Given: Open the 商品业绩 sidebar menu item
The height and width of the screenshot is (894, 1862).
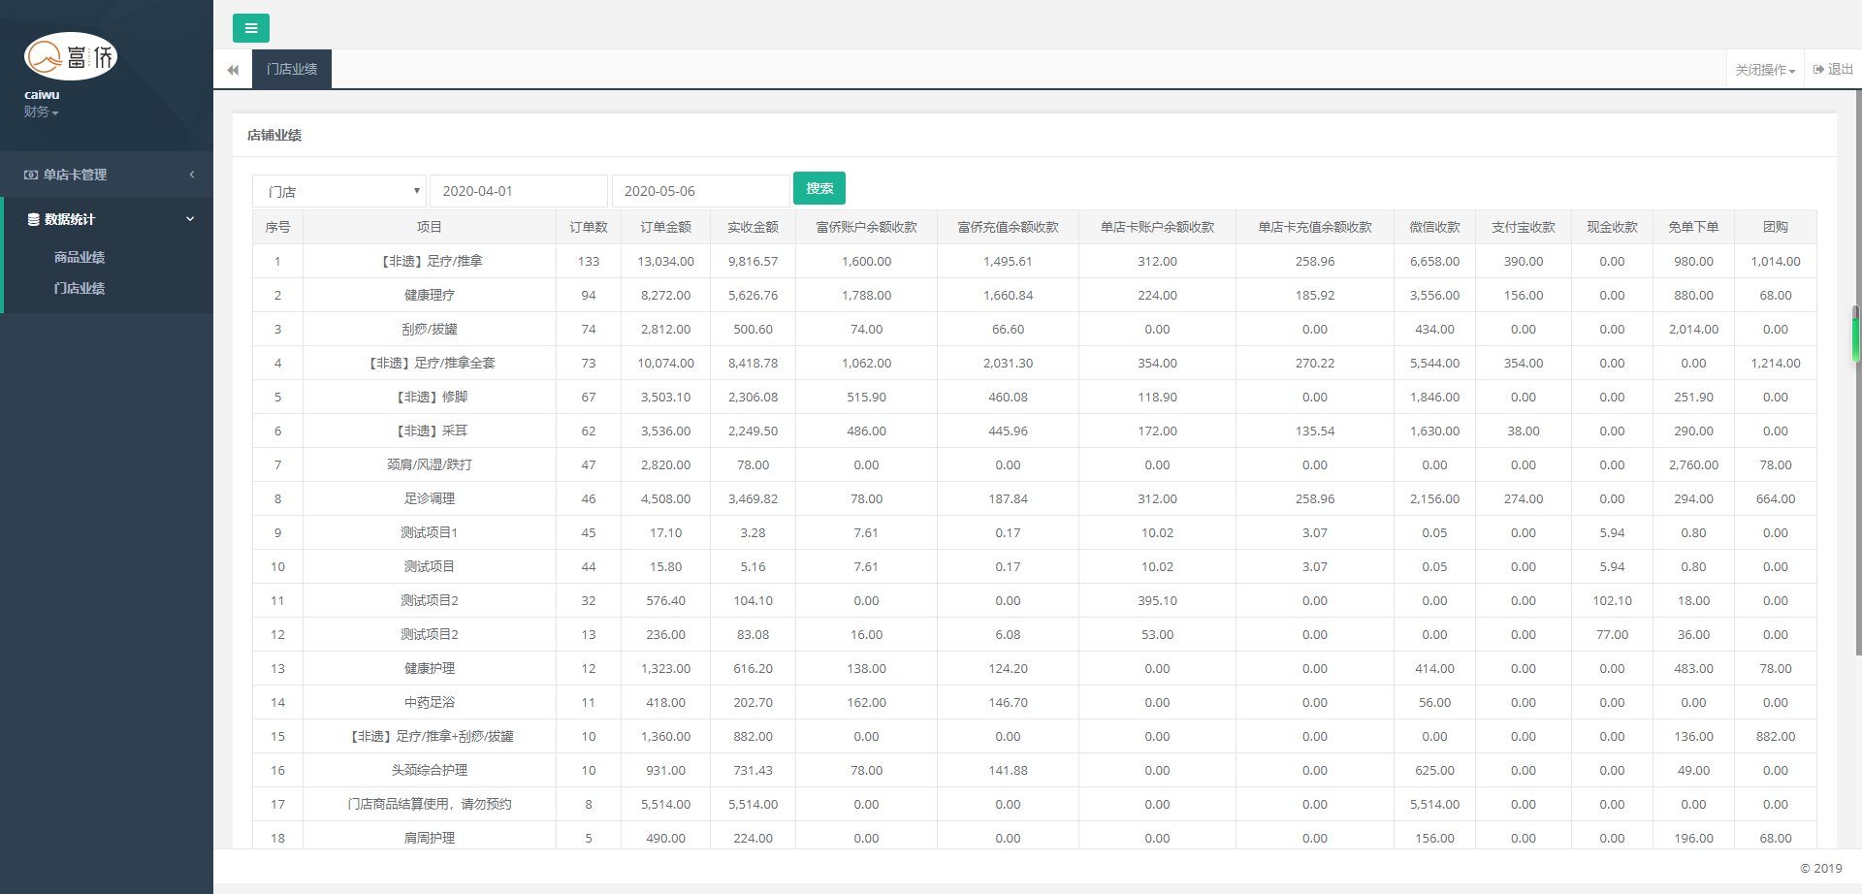Looking at the screenshot, I should click(80, 257).
